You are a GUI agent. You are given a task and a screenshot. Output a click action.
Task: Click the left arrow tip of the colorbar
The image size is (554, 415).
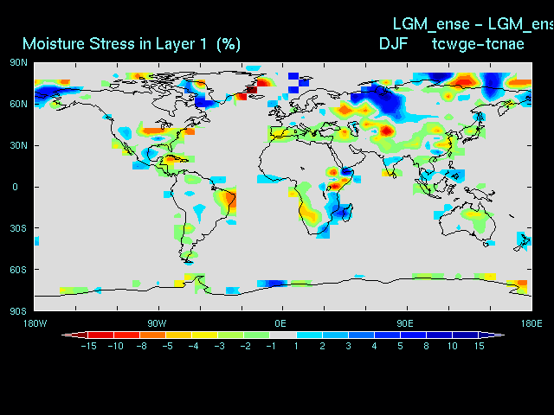click(x=63, y=335)
